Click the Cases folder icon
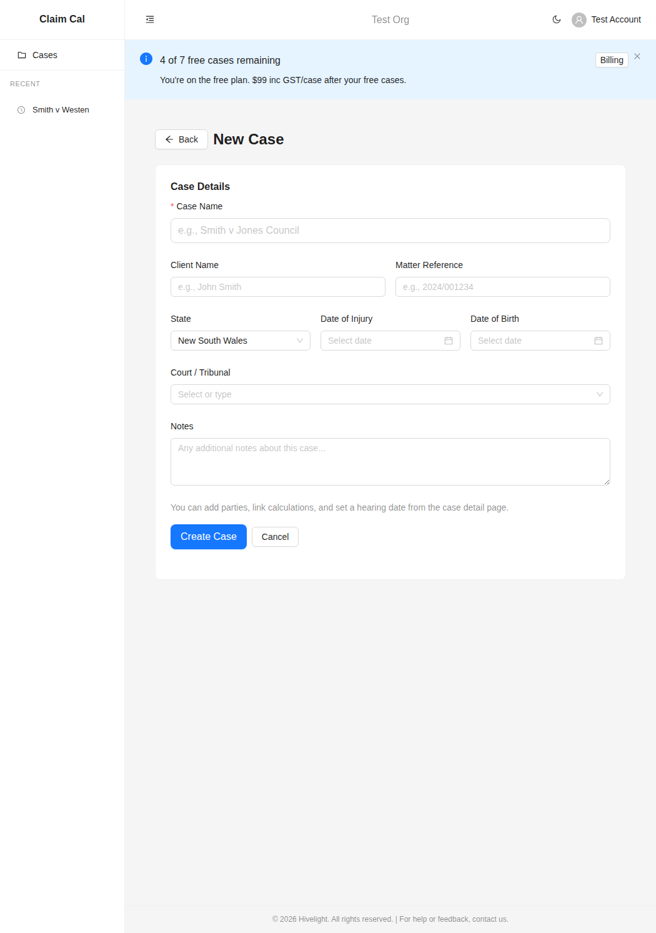656x933 pixels. click(x=22, y=55)
